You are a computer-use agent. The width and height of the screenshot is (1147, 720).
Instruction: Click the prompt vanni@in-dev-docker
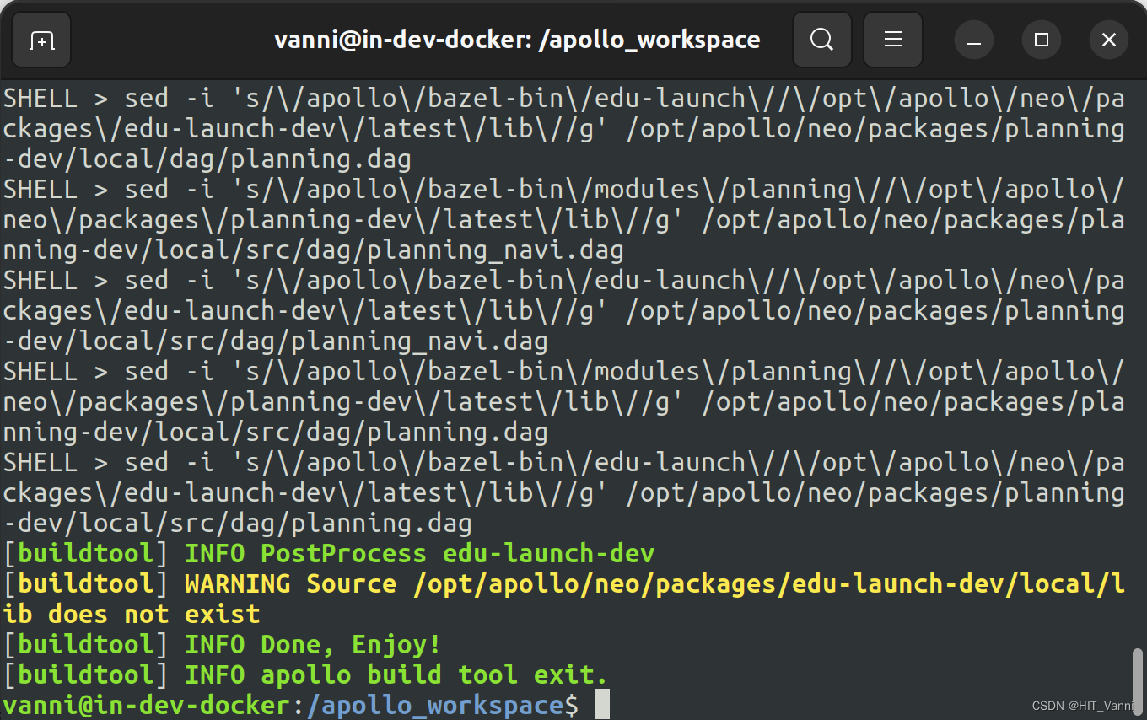147,706
